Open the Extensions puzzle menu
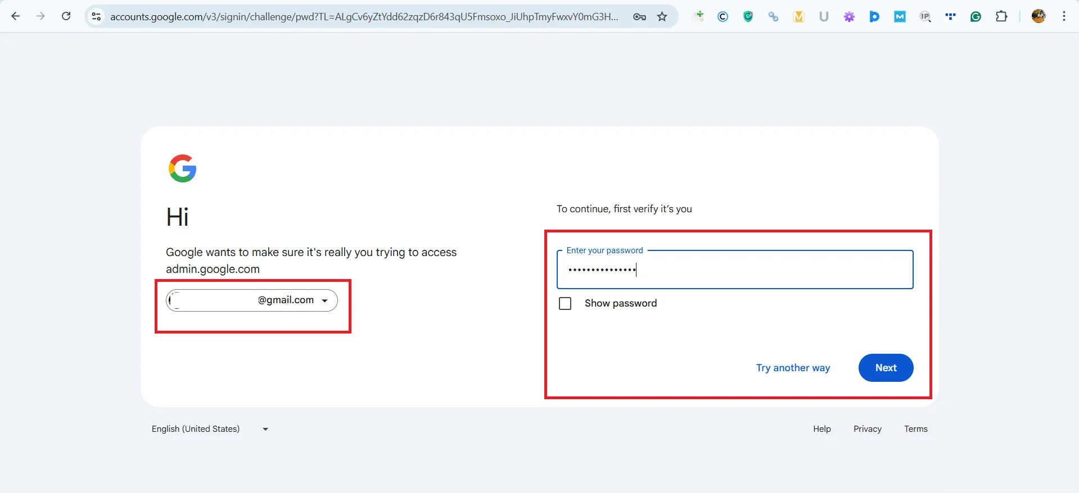Screen dimensions: 1079x493 [1001, 16]
